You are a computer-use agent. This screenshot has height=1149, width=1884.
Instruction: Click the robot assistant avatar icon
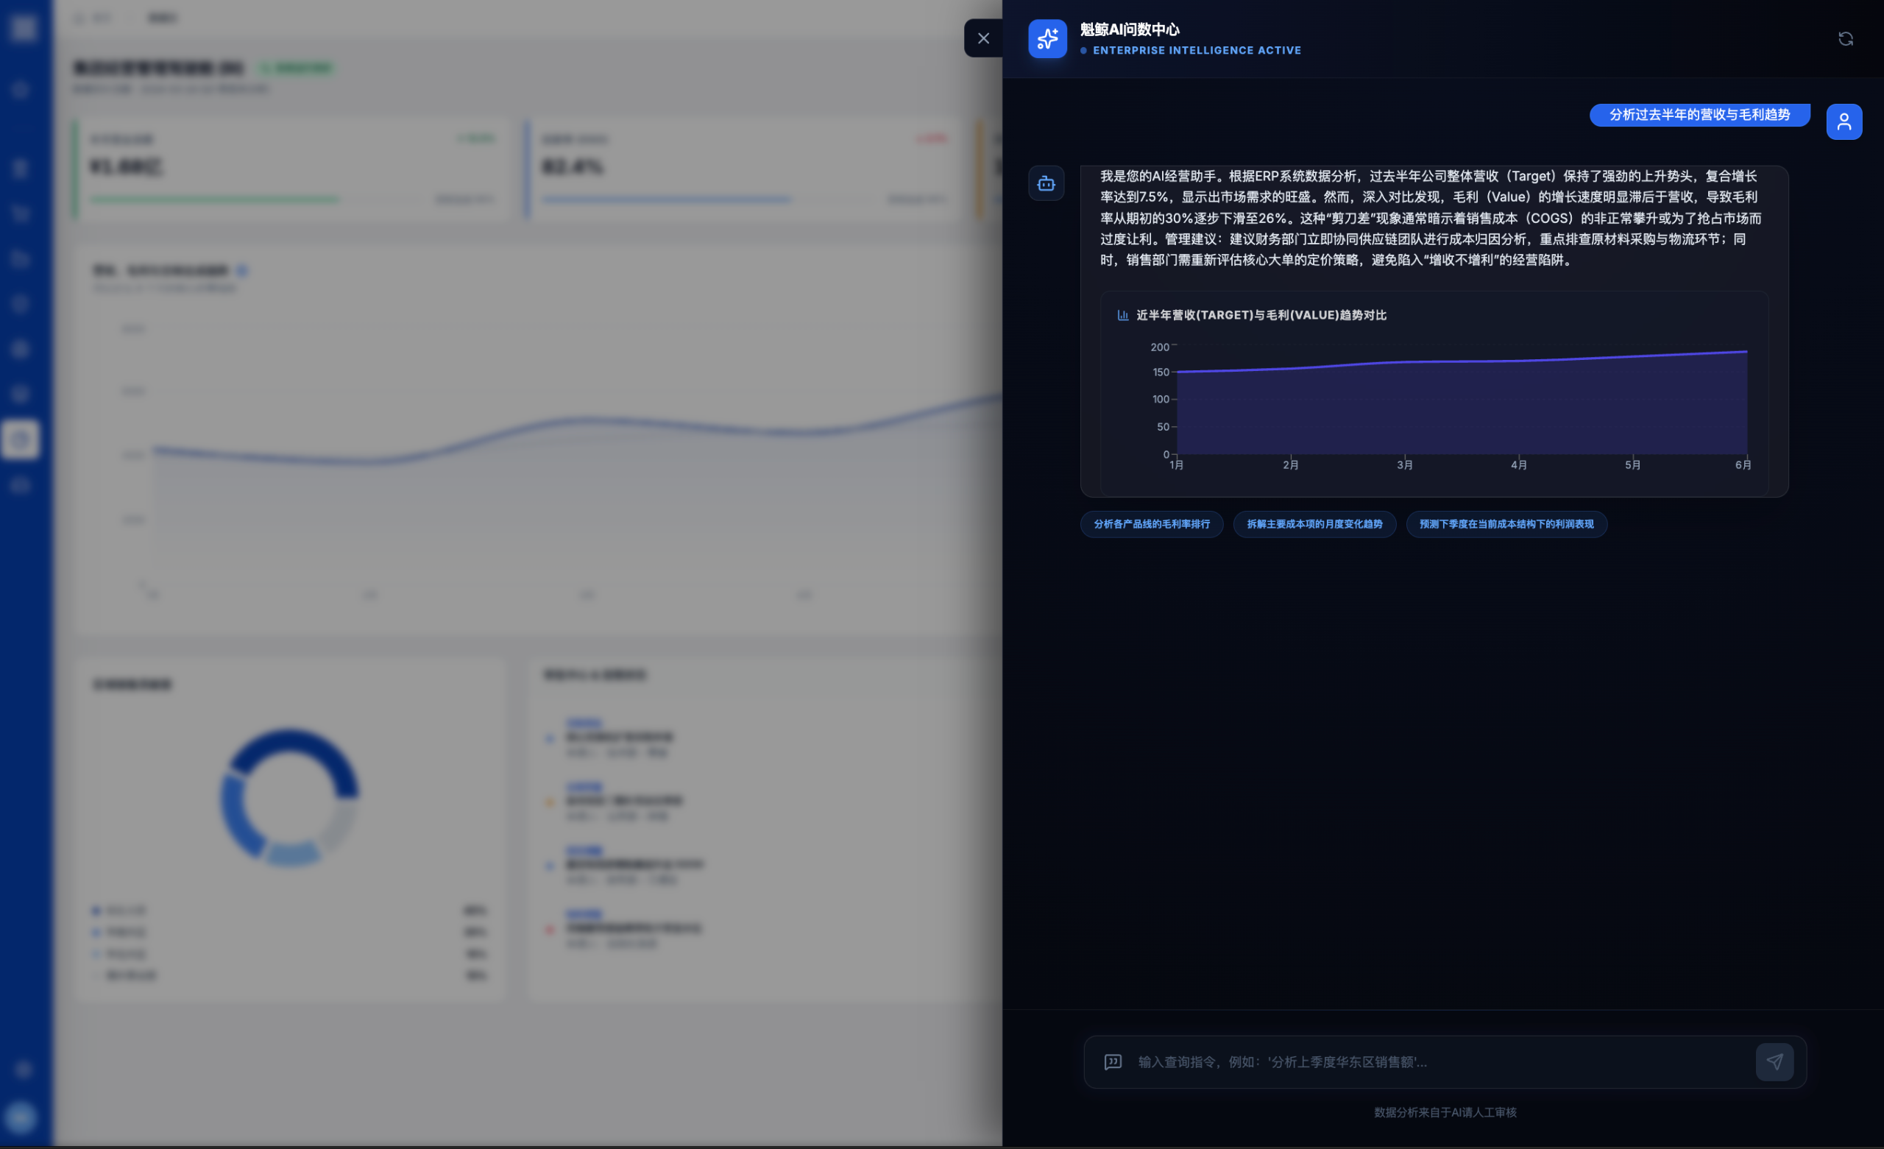(x=1045, y=183)
